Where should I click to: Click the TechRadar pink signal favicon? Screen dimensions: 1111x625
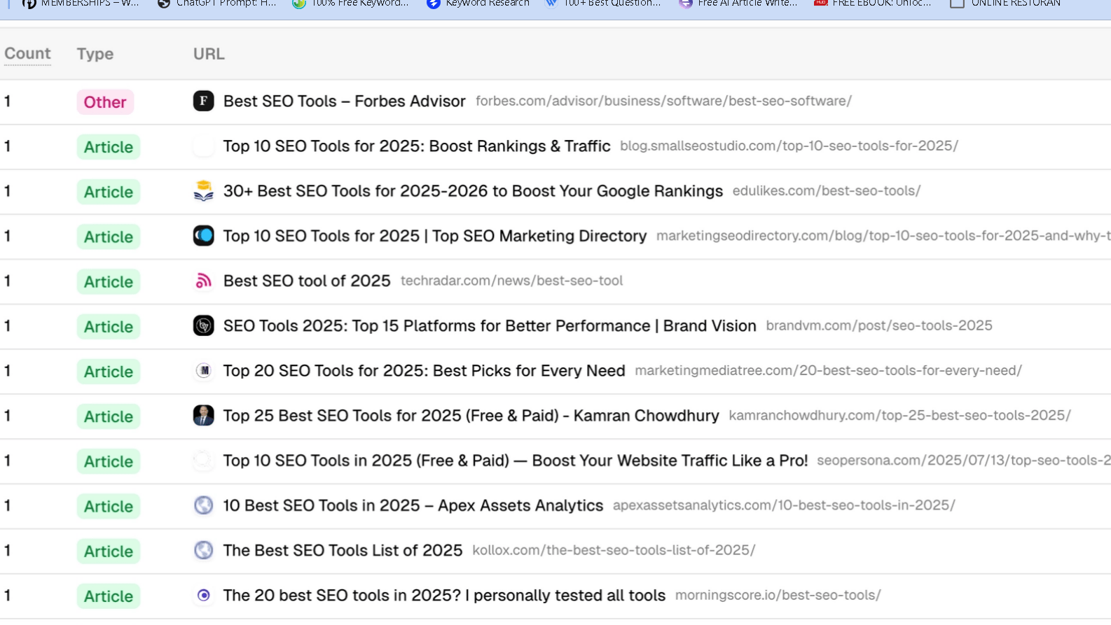tap(203, 281)
